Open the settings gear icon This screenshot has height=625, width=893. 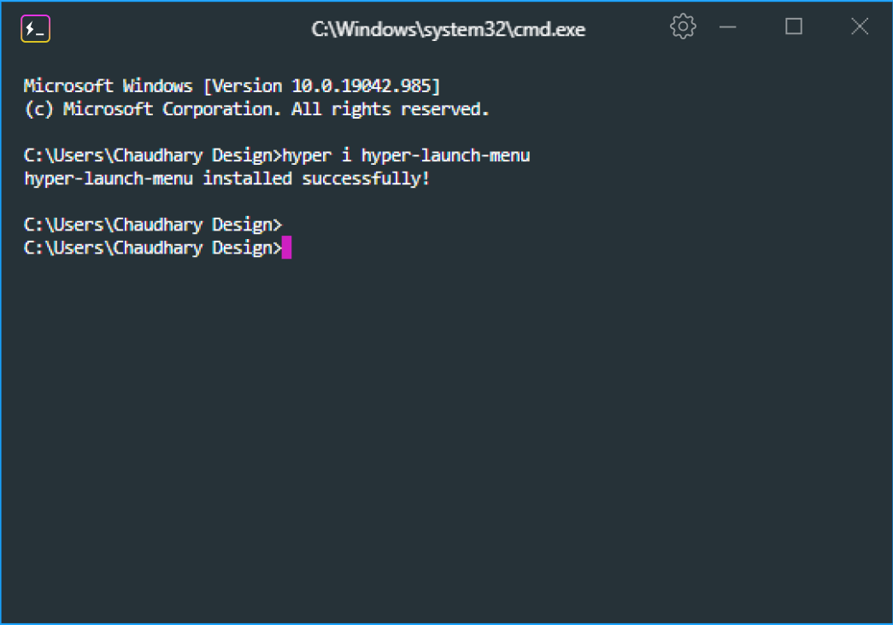(683, 26)
